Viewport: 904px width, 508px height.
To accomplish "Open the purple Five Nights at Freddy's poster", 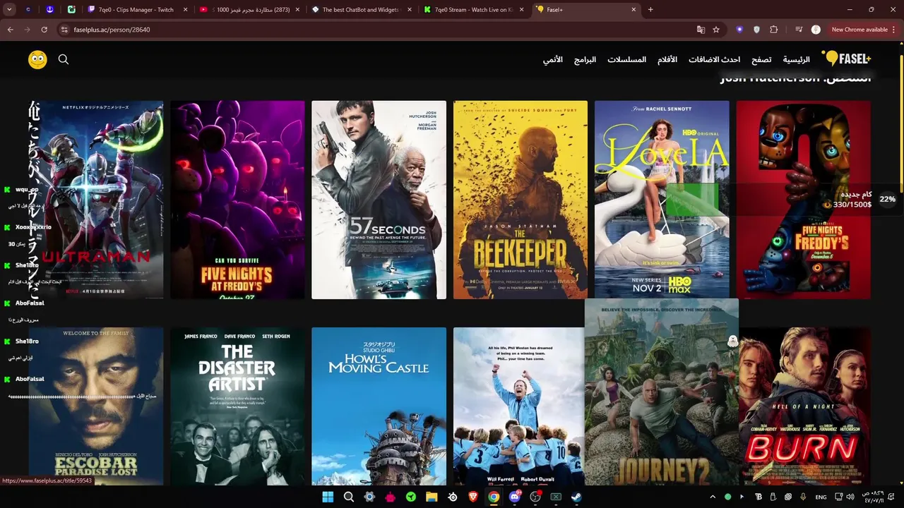I will (x=237, y=200).
